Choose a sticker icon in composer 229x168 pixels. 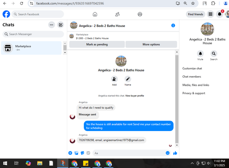(x=82, y=153)
